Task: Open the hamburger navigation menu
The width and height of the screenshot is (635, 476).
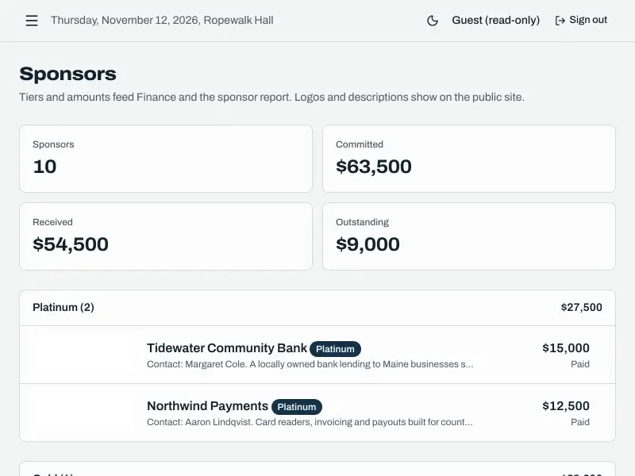Action: pyautogui.click(x=32, y=21)
